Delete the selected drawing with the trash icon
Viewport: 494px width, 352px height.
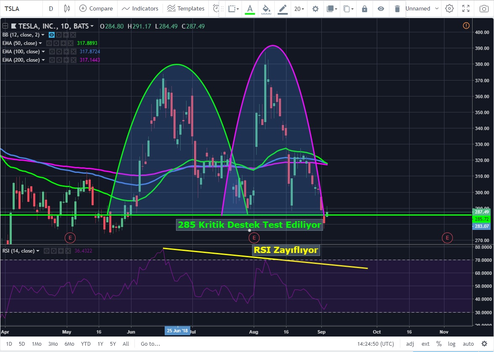tap(397, 9)
